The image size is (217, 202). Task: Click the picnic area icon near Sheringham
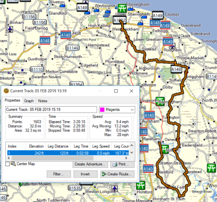123,8
